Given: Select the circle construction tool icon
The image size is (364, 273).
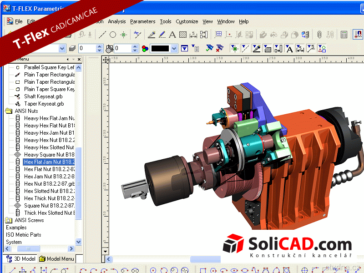Looking at the screenshot, I should click(x=113, y=35).
